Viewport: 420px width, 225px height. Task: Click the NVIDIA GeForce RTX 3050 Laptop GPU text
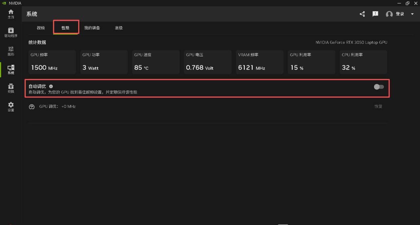click(x=351, y=42)
